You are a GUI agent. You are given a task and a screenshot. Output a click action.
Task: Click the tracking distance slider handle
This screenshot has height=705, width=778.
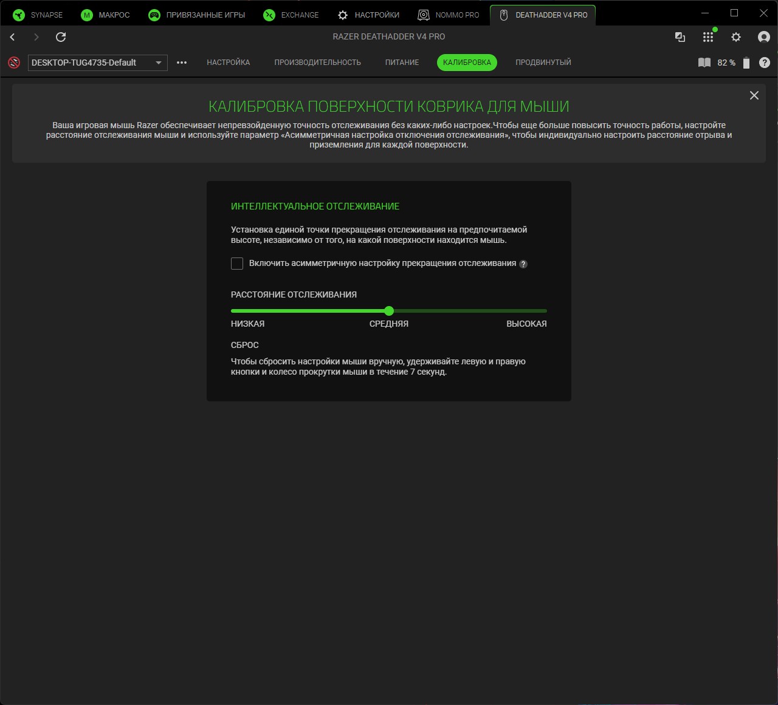[x=389, y=311]
